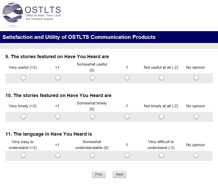Select 'Very timely (+2)' for question 10
Viewport: 218px width, 184px height.
23,117
